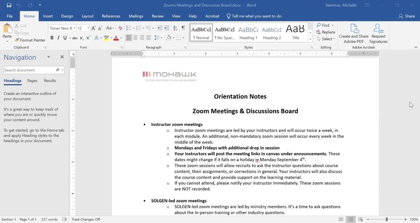Image resolution: width=420 pixels, height=223 pixels.
Task: Increase the paragraph indent
Action: pos(166,28)
